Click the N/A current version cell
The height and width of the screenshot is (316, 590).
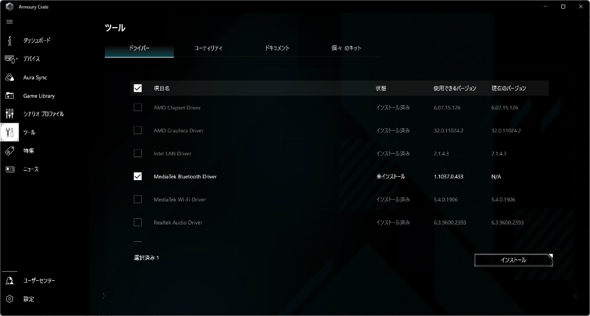(x=496, y=176)
